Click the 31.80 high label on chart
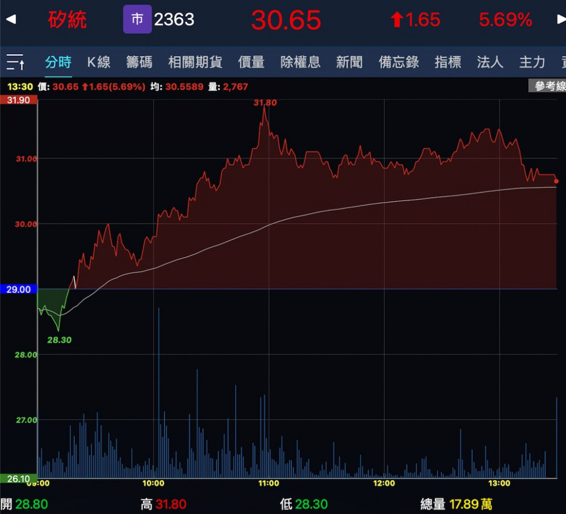 coord(265,102)
